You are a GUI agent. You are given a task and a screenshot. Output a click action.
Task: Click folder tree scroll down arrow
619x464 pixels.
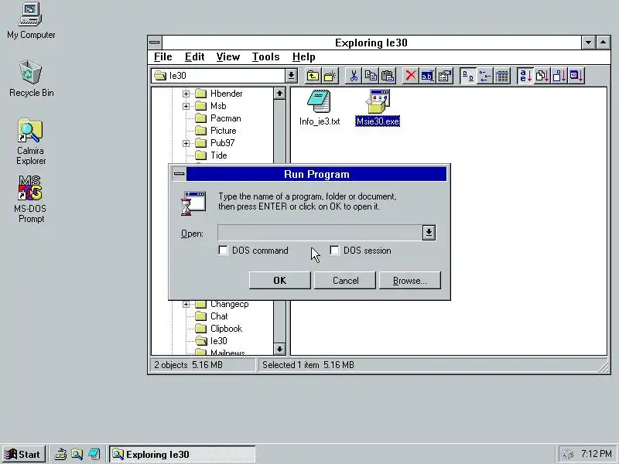pyautogui.click(x=279, y=349)
